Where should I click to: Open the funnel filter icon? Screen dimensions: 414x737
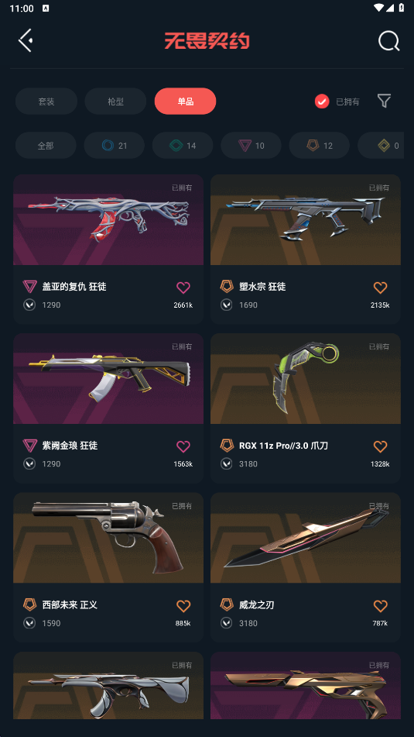click(384, 101)
